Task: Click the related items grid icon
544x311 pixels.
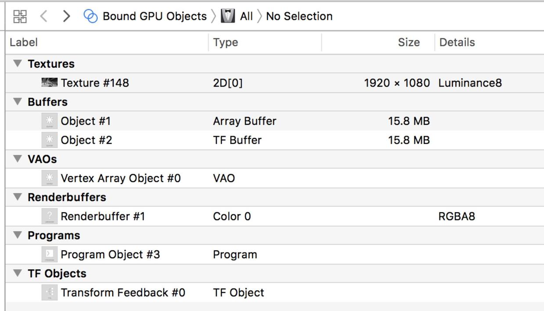Action: 20,17
